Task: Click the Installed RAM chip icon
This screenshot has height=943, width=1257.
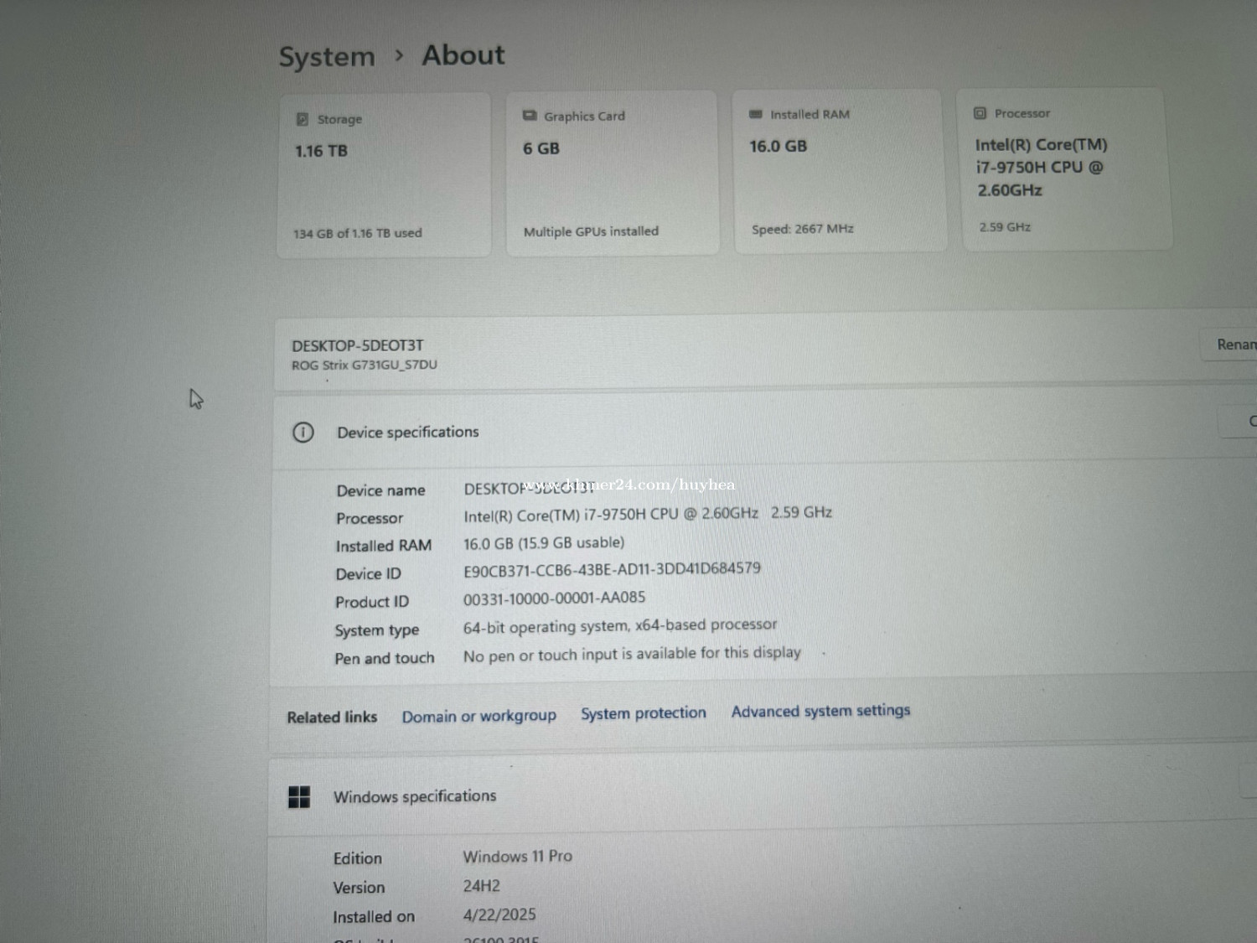Action: 756,114
